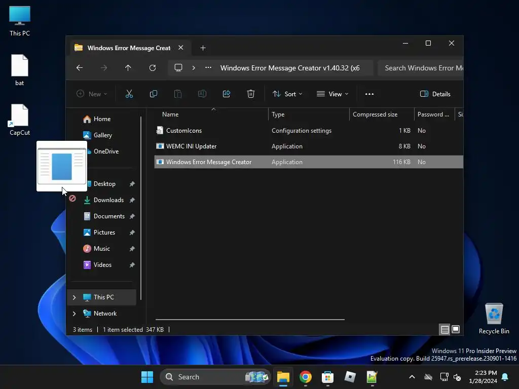This screenshot has height=389, width=519.
Task: Click the OneDrive cloud tray icon
Action: (428, 377)
